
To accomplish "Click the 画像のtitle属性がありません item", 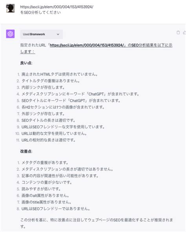I will pos(46,202).
